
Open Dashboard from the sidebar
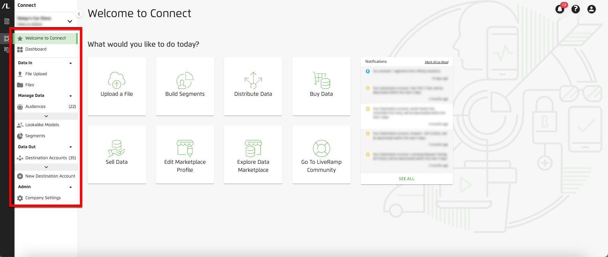[46, 49]
